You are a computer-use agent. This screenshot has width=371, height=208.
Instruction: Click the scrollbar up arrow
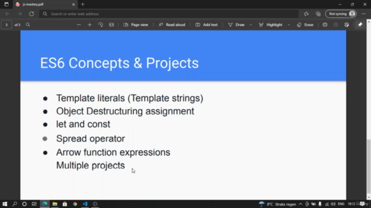point(369,21)
